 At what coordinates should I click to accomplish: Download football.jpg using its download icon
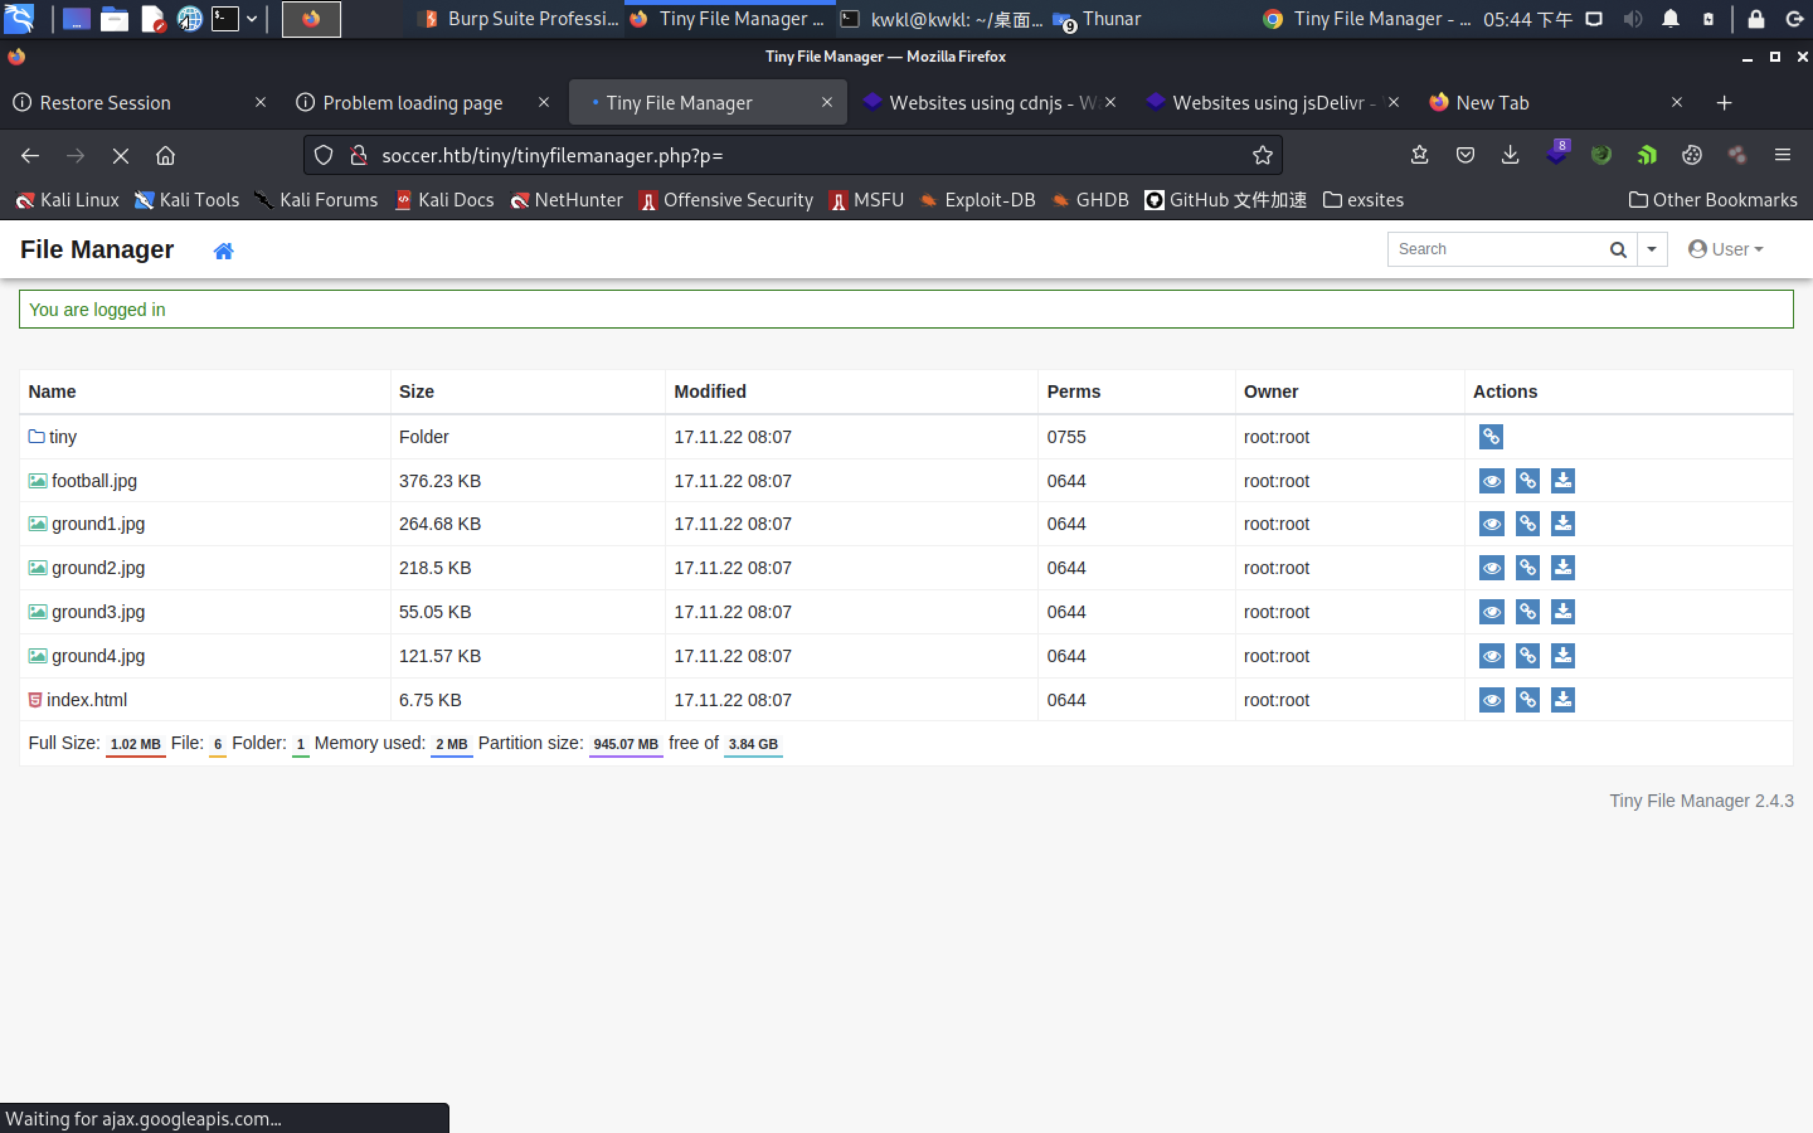pos(1562,480)
